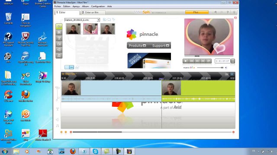
Task: Play the preview video
Action: point(186,61)
